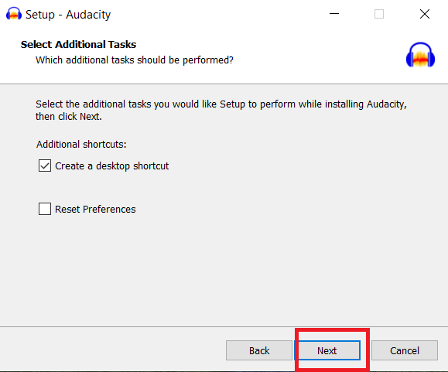Cancel the Audacity installation

[405, 350]
